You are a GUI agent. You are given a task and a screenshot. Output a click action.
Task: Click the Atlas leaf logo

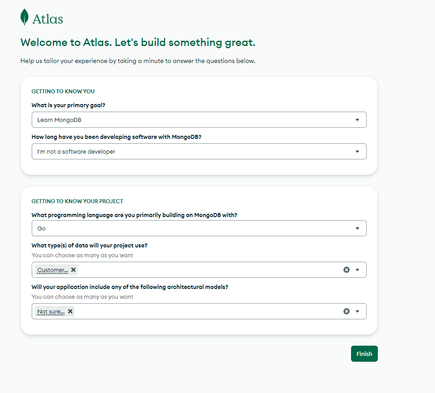pyautogui.click(x=25, y=17)
